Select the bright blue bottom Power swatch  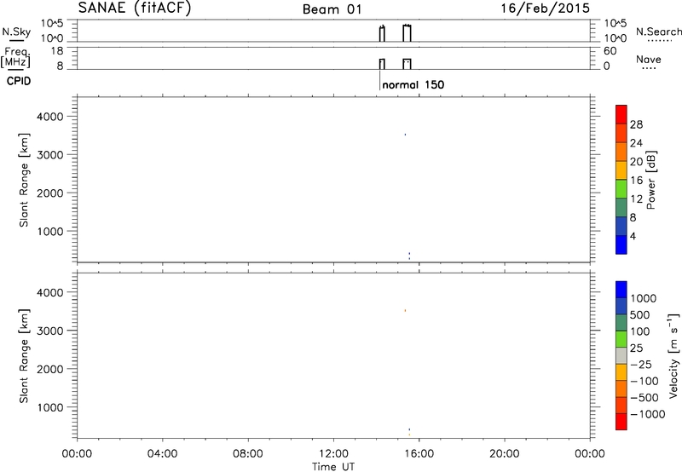point(621,245)
